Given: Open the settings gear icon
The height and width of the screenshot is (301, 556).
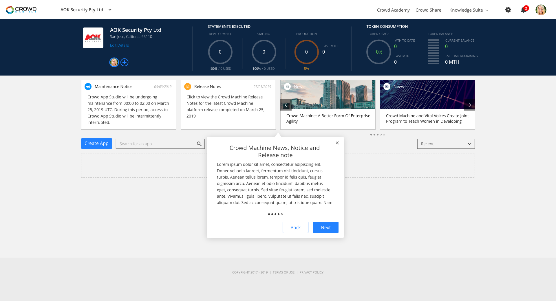Looking at the screenshot, I should (508, 10).
